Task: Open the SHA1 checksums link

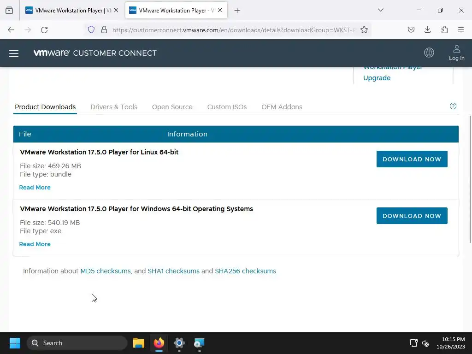Action: (173, 271)
